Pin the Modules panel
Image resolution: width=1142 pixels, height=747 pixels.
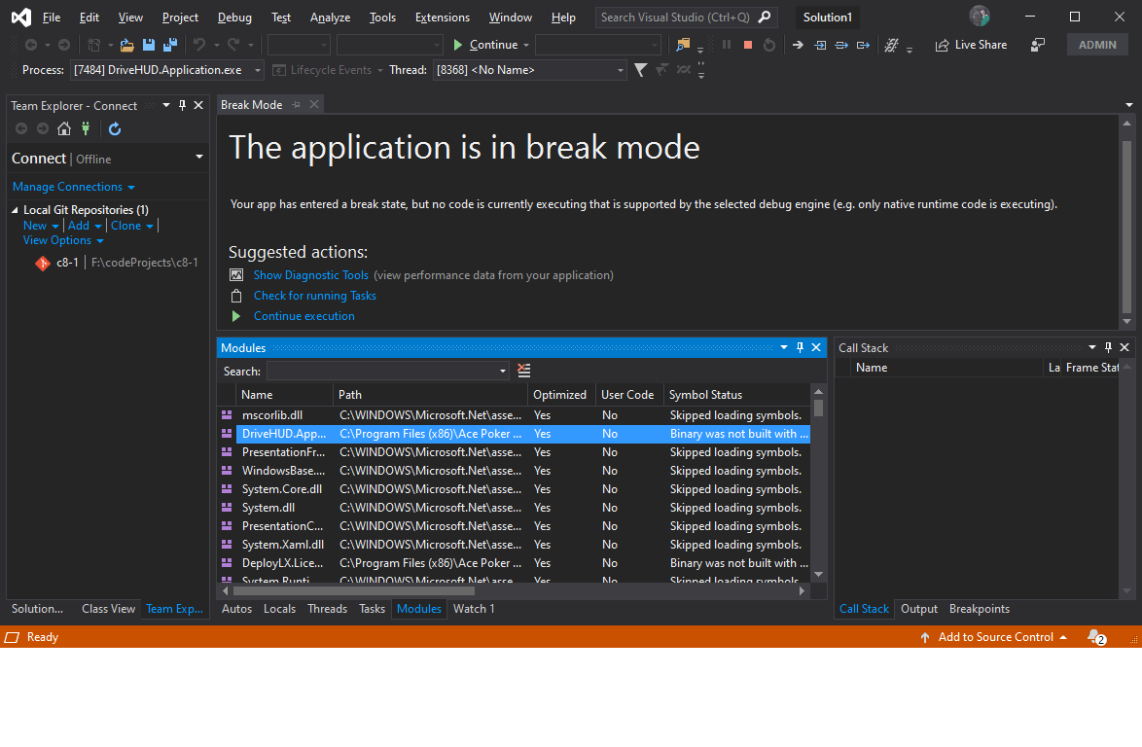coord(800,347)
